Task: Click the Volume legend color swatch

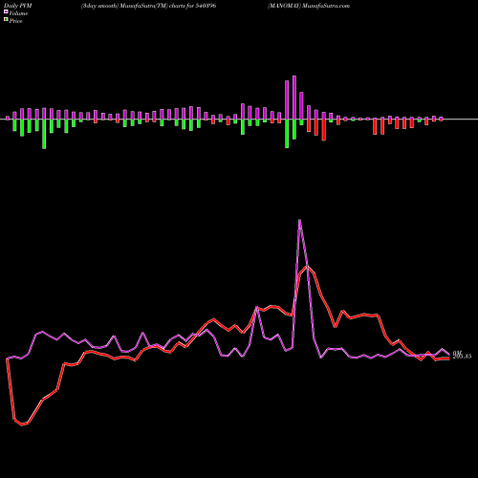Action: point(6,11)
